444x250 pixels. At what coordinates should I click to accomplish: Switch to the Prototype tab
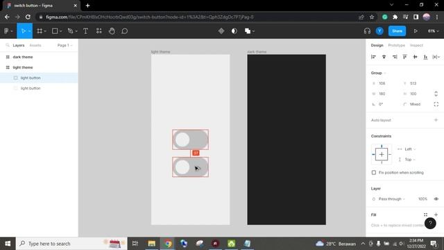[396, 45]
